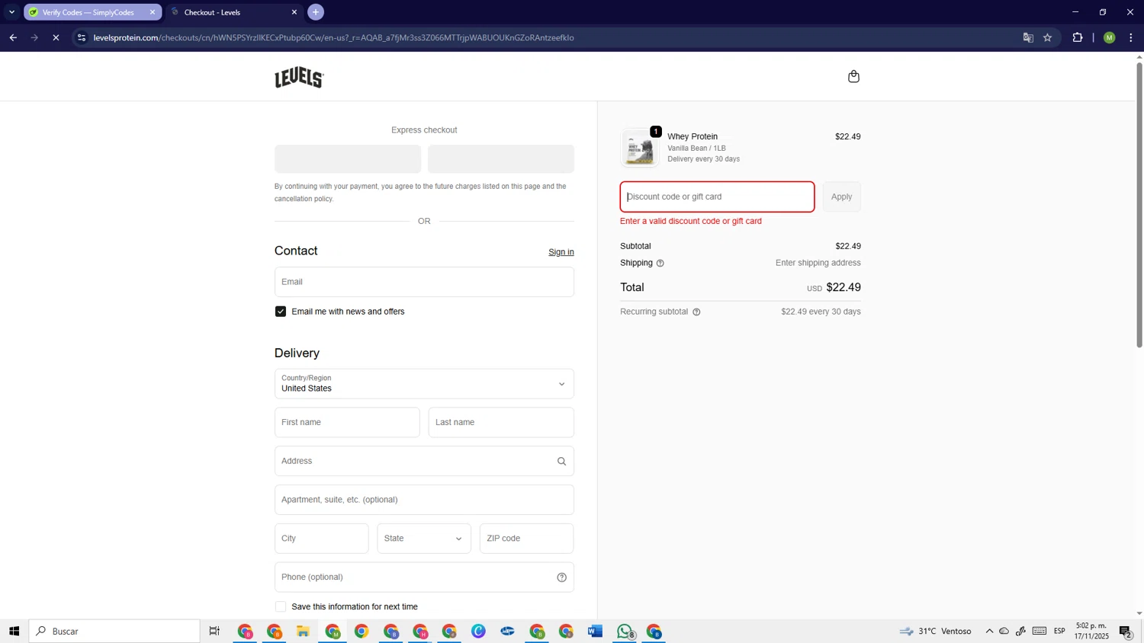Focus the discount code or gift card field
This screenshot has width=1144, height=643.
point(717,197)
